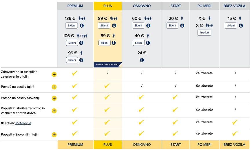Screen dimensions: 252x150
Task: Click the BREZ VOZILA footer label
Action: click(234, 144)
